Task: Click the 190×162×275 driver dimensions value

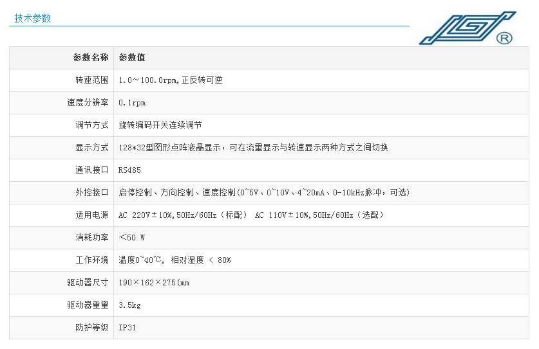Action: [x=154, y=283]
